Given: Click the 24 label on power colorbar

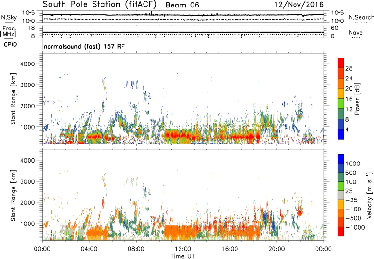Looking at the screenshot, I should [349, 79].
